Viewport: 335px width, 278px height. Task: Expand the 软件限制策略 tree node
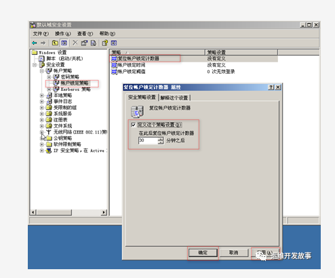(x=41, y=144)
